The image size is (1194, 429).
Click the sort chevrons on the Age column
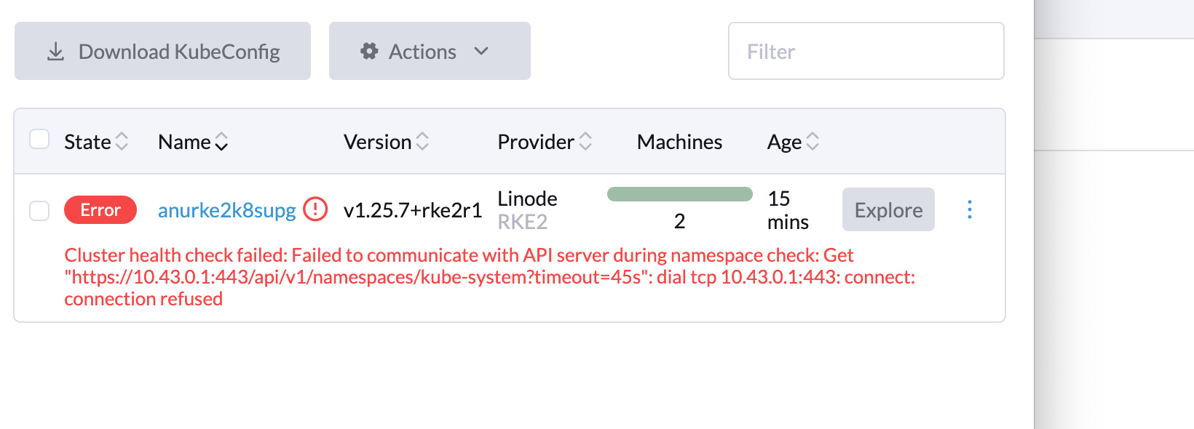tap(813, 141)
